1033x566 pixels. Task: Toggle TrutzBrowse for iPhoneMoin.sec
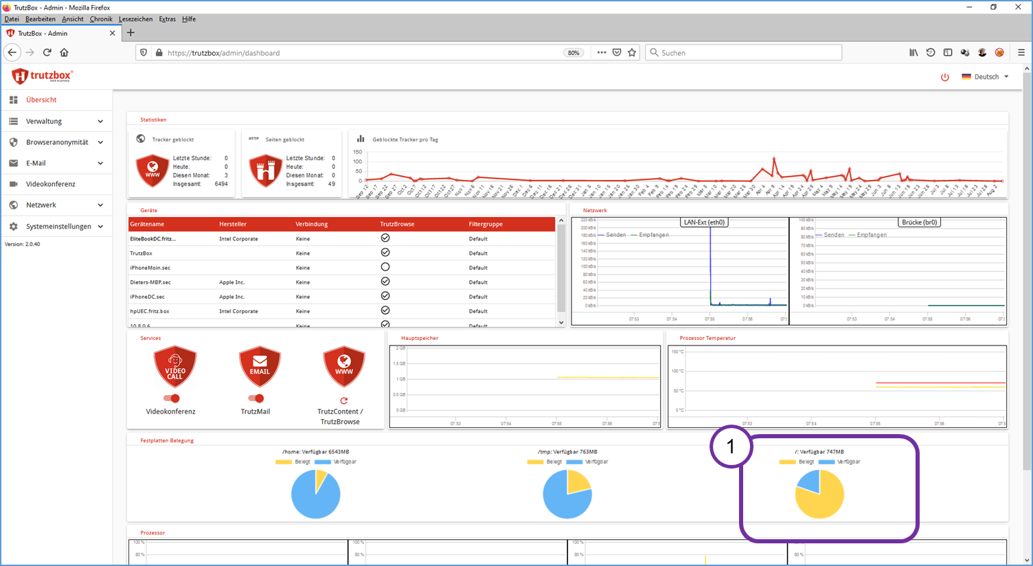click(385, 267)
